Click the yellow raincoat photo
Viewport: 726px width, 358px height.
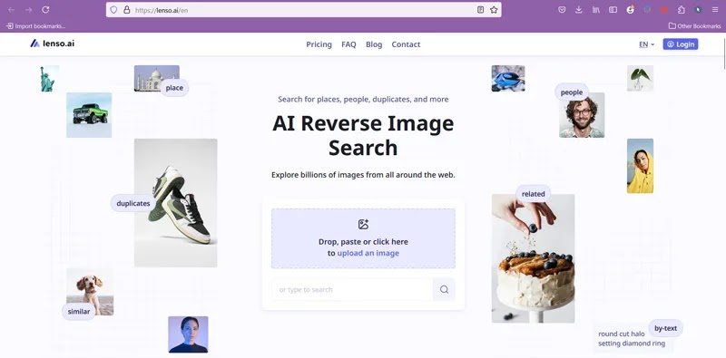tap(640, 166)
